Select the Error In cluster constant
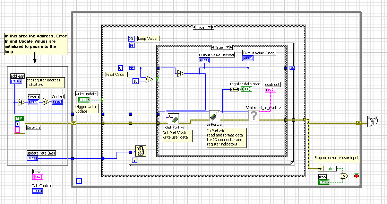This screenshot has height=204, width=387. click(19, 124)
